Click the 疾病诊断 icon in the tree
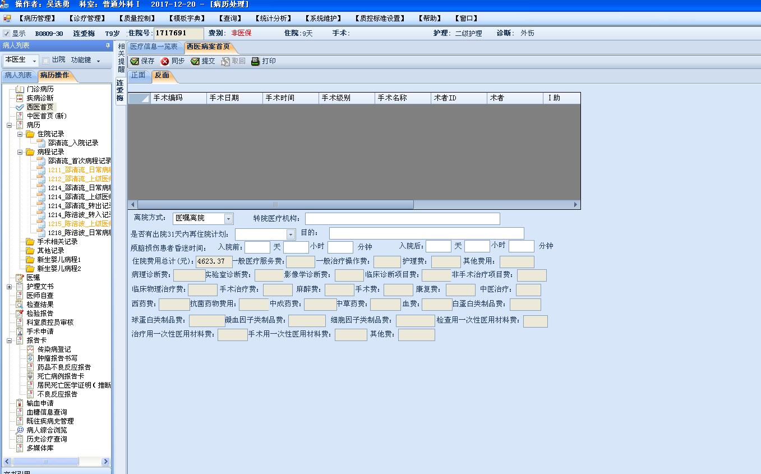The image size is (761, 474). 20,98
